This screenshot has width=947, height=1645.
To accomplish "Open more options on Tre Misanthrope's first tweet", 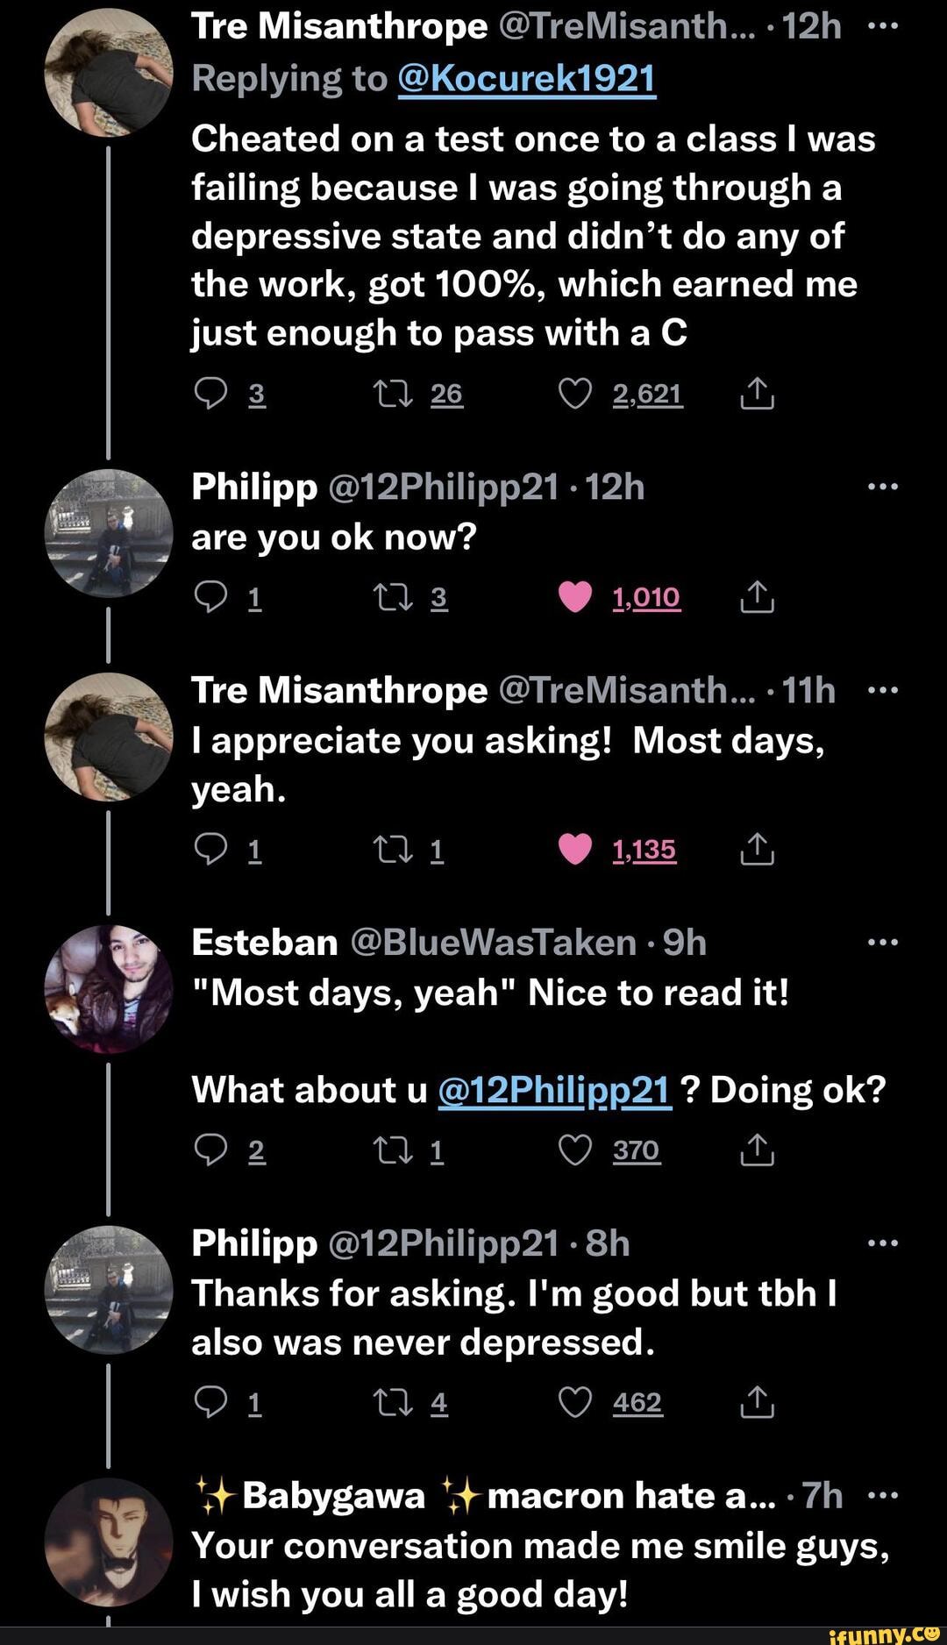I will pos(882,26).
